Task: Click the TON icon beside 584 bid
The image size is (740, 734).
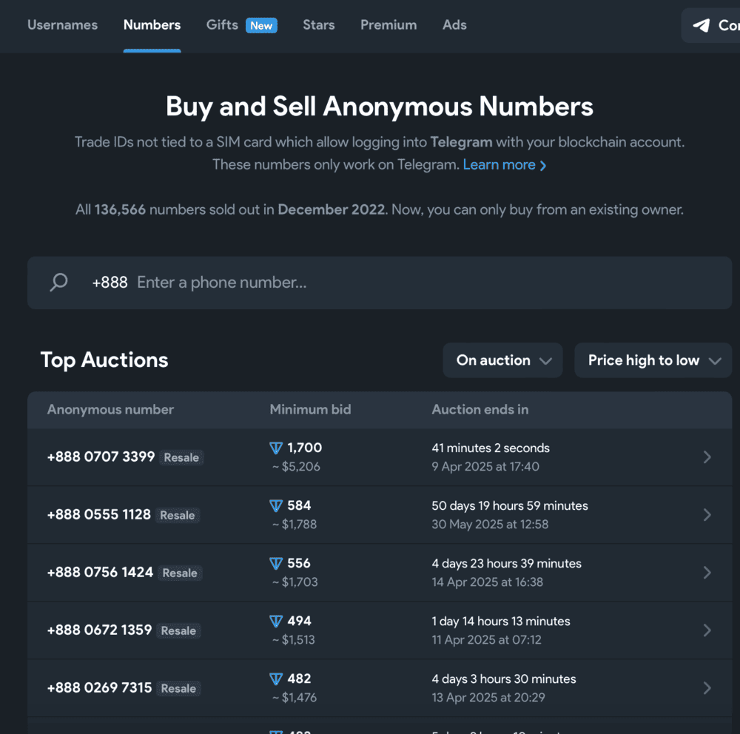Action: [x=276, y=505]
